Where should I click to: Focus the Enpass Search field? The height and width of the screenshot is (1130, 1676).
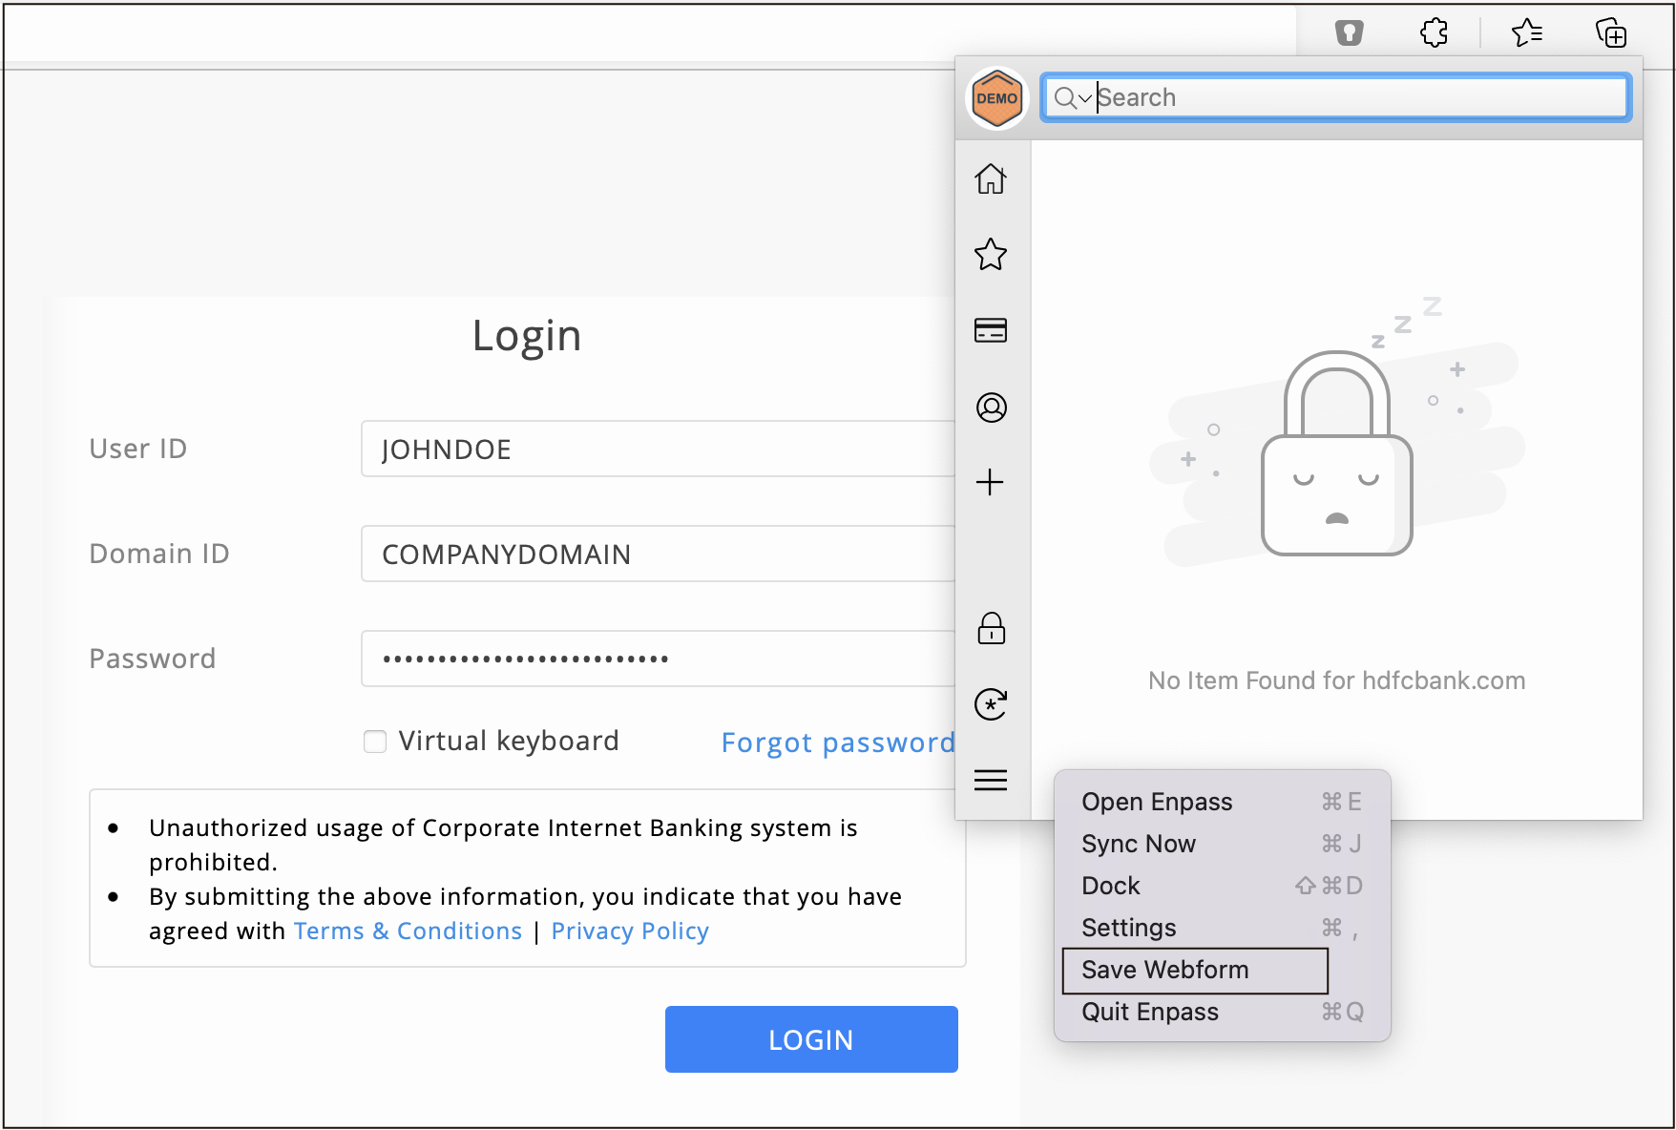pos(1335,97)
